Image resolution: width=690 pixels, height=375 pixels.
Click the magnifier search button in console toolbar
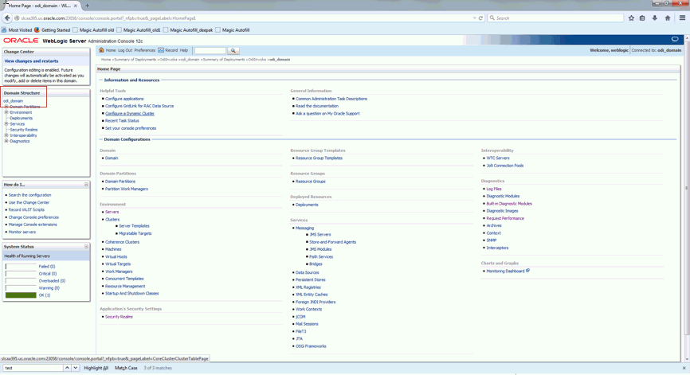click(x=233, y=50)
